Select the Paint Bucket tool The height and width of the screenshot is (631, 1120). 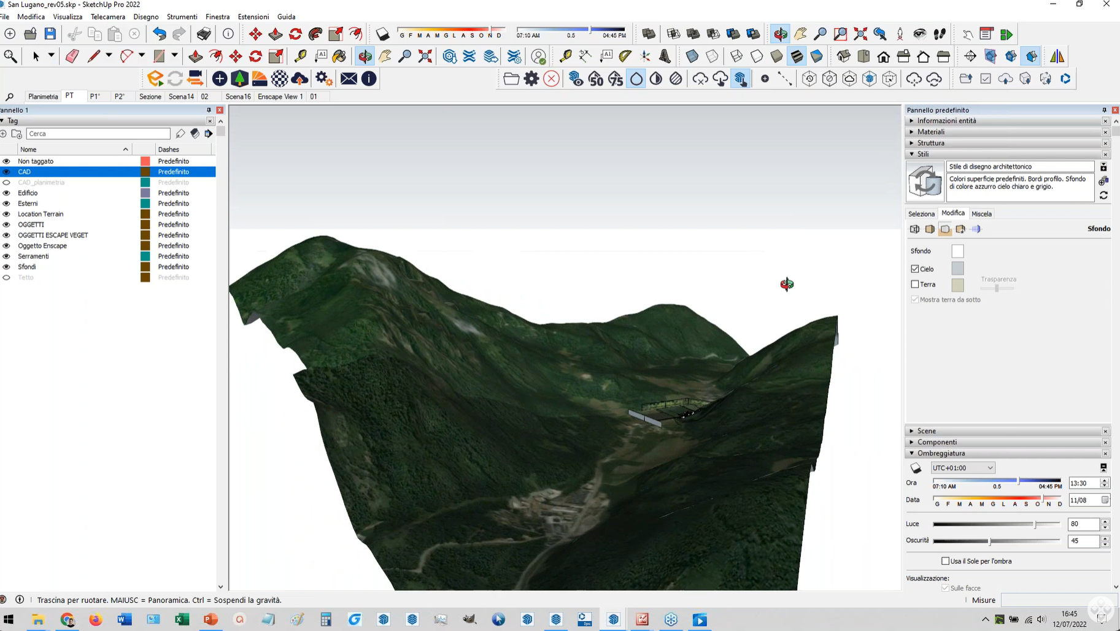click(x=339, y=56)
